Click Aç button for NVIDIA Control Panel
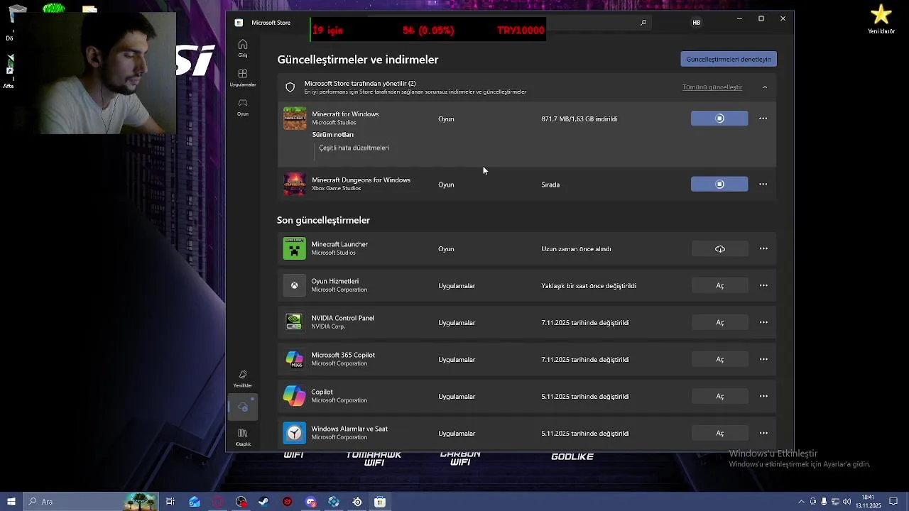The width and height of the screenshot is (909, 511). (x=720, y=323)
